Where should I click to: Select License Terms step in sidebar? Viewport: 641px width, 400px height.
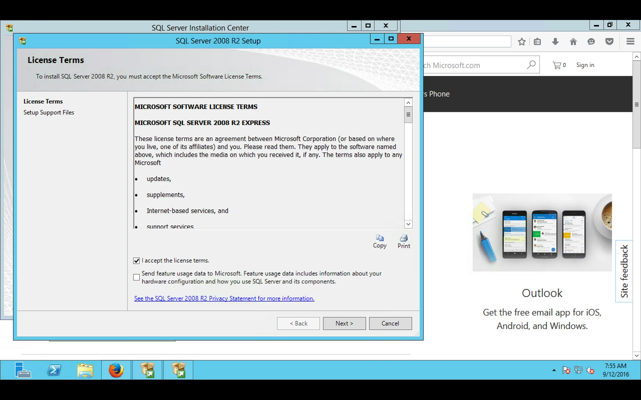(43, 102)
